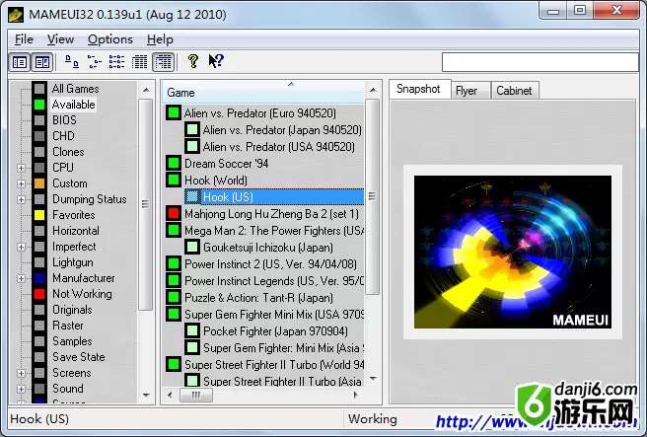Select All Games folder
Image resolution: width=647 pixels, height=437 pixels.
click(x=76, y=89)
